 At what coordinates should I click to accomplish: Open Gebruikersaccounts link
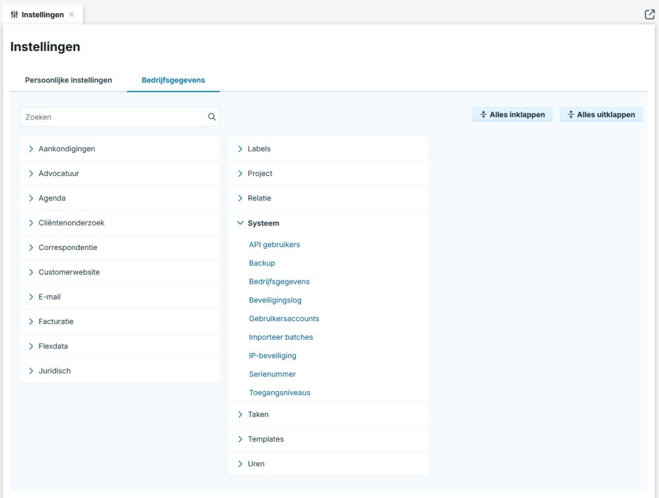click(x=284, y=319)
